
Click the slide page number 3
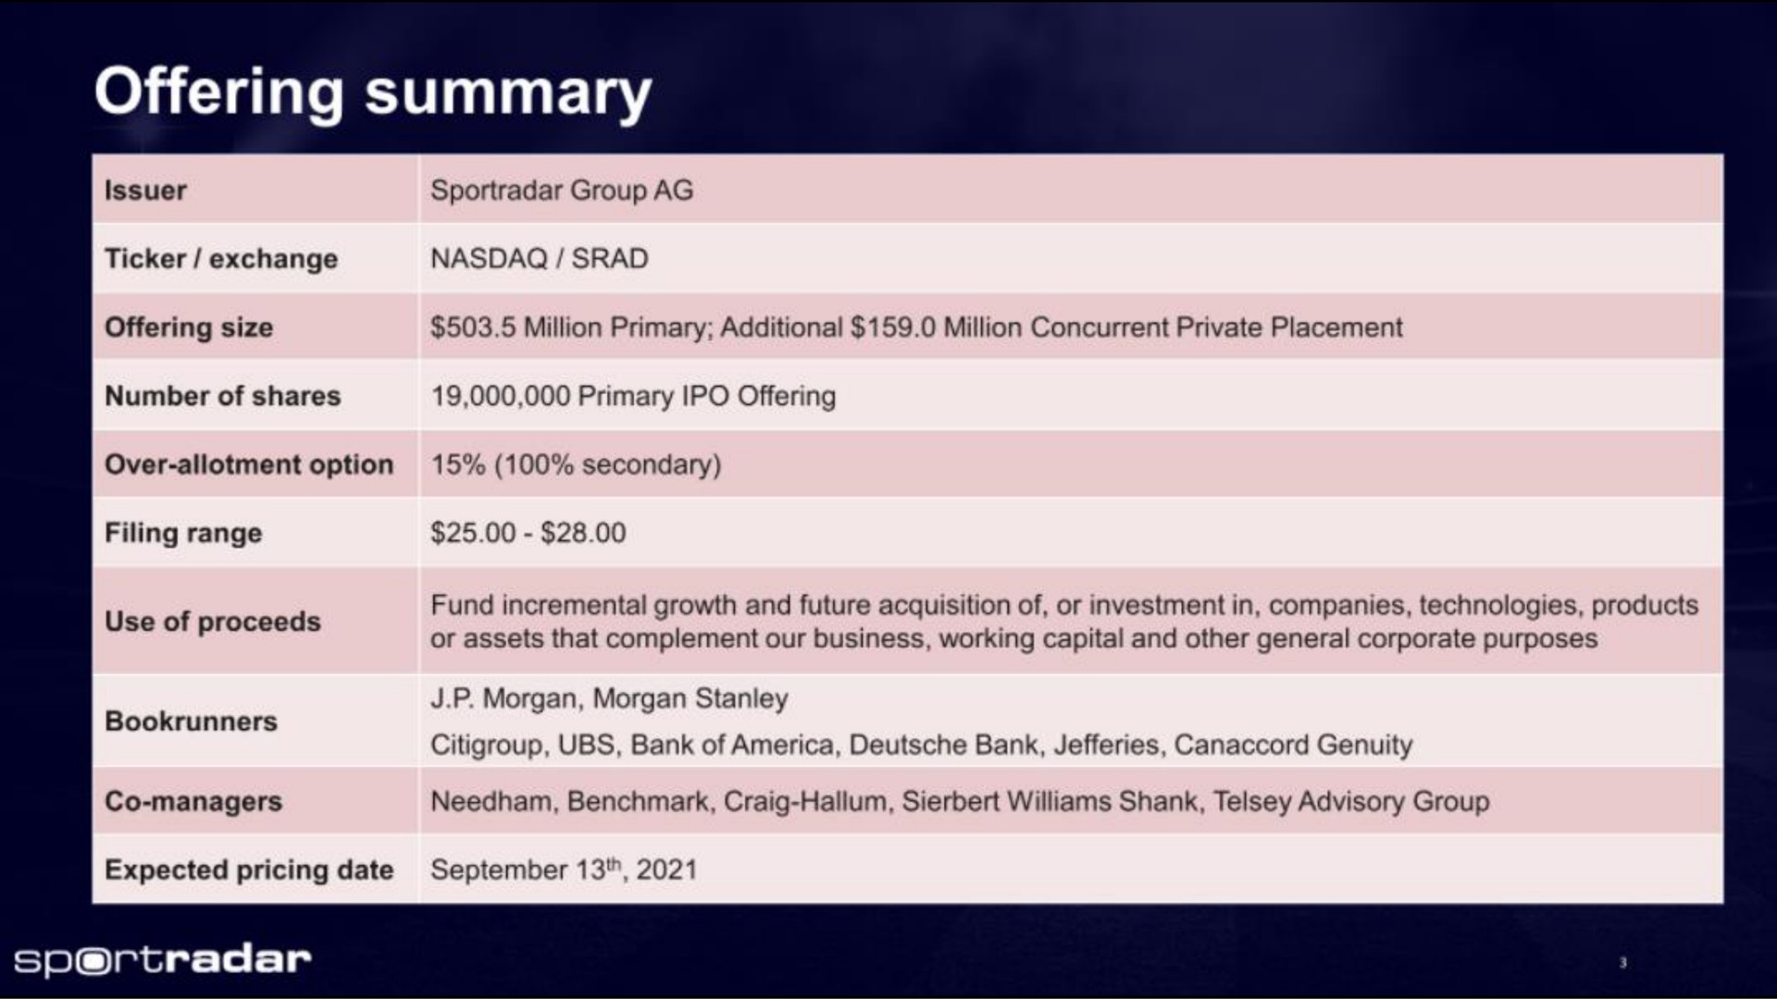(x=1622, y=963)
